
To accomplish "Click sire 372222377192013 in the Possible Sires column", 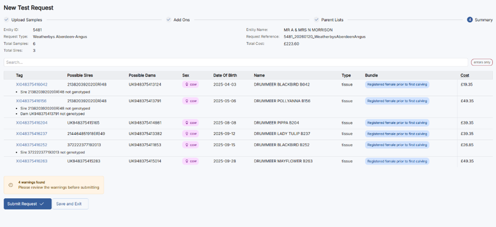I will pos(84,145).
